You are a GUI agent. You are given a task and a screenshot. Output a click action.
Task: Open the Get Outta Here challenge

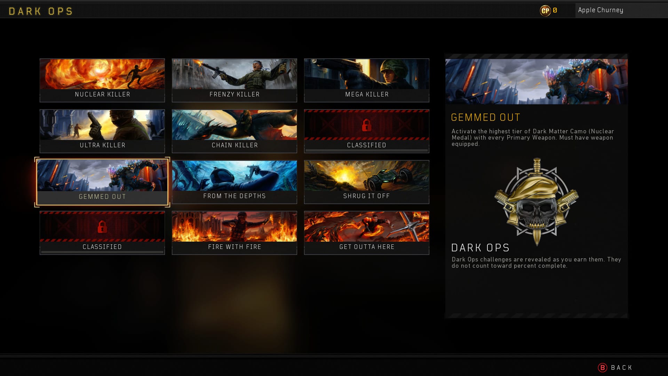click(x=366, y=233)
